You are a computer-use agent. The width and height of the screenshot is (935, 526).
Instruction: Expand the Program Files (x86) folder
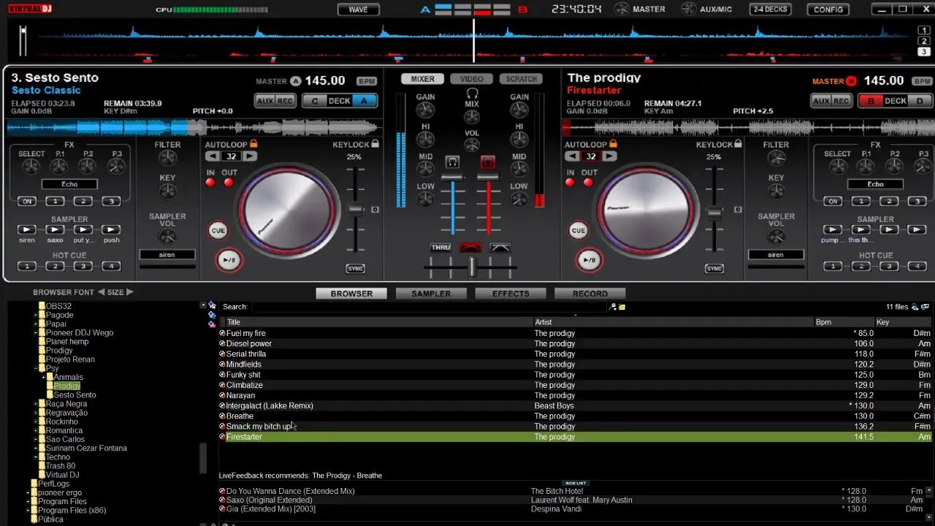pos(28,511)
